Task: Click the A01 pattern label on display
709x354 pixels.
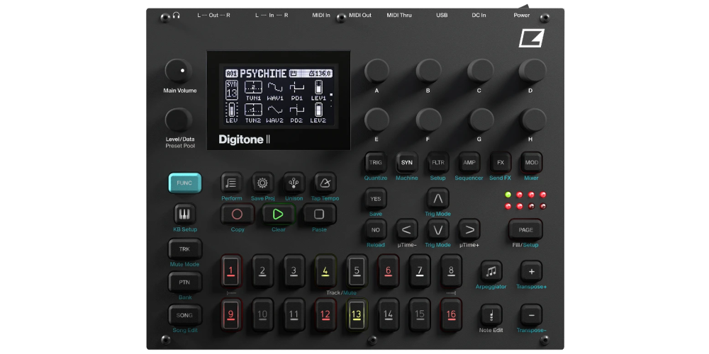Action: [x=232, y=73]
